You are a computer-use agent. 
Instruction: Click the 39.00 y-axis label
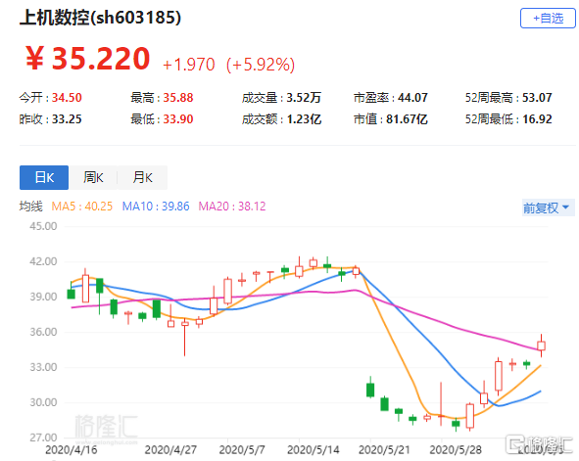click(x=43, y=297)
